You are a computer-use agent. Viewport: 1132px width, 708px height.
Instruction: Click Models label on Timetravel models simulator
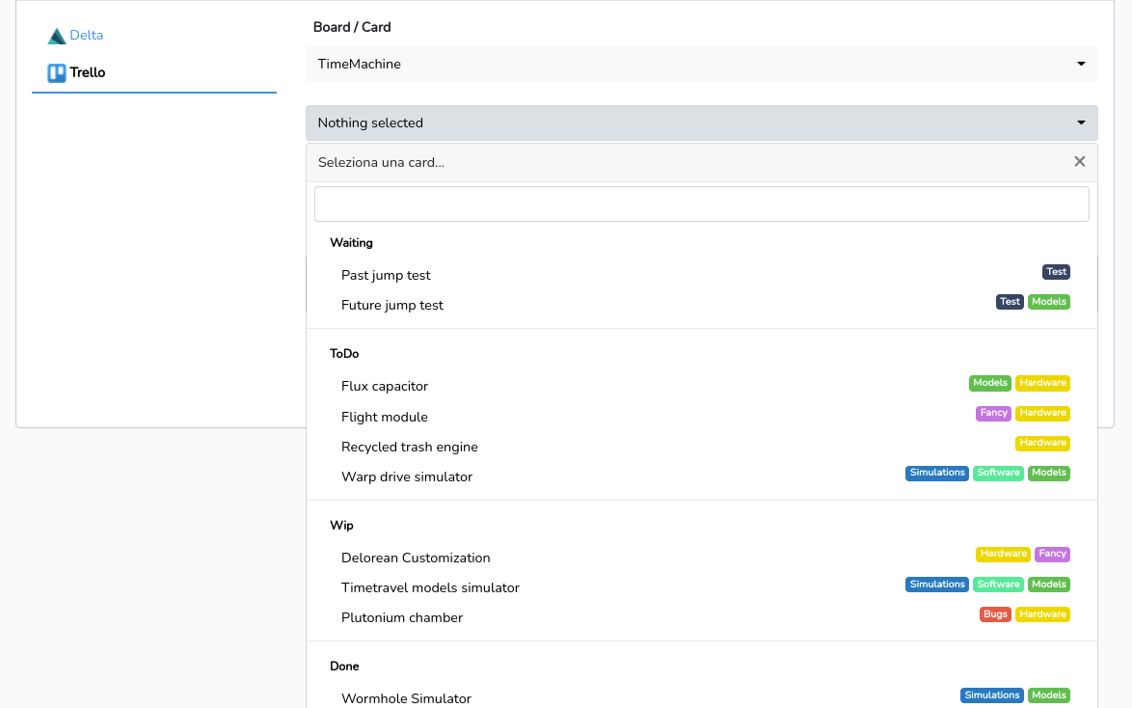coord(1049,585)
